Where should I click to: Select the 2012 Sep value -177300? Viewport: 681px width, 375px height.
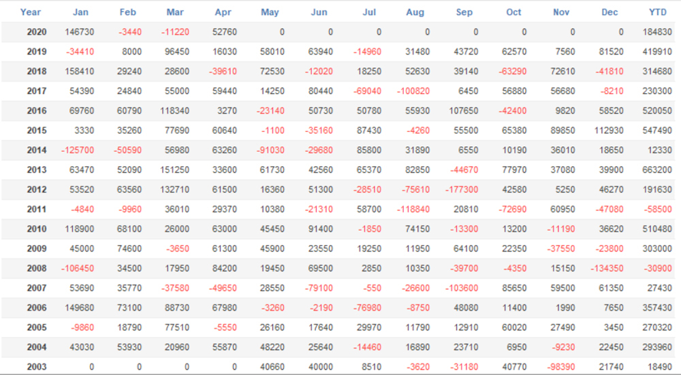tap(462, 190)
